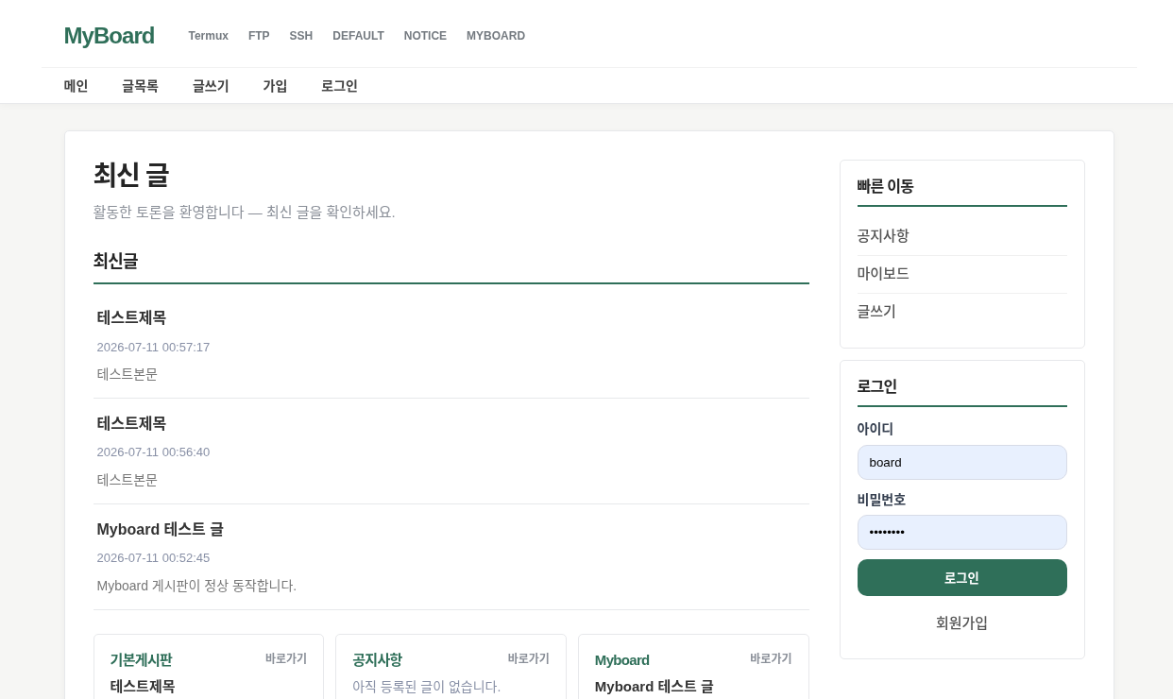Focus the 비밀번호 password field
This screenshot has height=699, width=1173.
(x=961, y=532)
